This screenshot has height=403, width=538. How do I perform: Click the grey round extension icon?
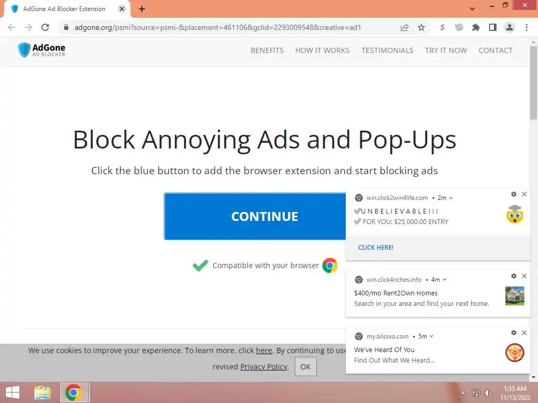[x=459, y=27]
